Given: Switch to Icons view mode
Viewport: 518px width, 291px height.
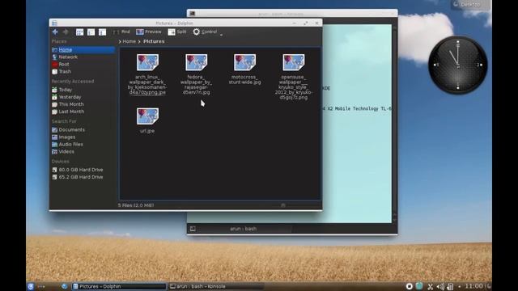Looking at the screenshot, I should (79, 32).
